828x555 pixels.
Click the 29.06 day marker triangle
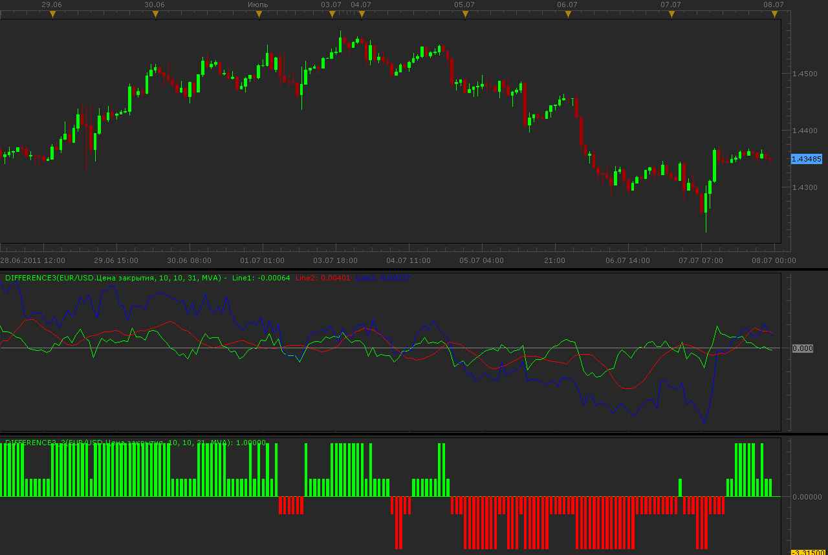click(53, 14)
